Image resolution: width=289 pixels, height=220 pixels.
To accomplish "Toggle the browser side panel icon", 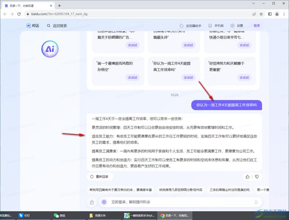I will point(270,14).
